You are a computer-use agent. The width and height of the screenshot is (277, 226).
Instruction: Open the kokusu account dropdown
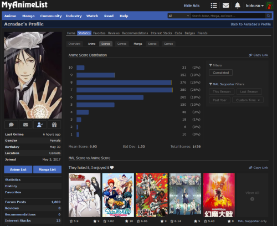(255, 6)
